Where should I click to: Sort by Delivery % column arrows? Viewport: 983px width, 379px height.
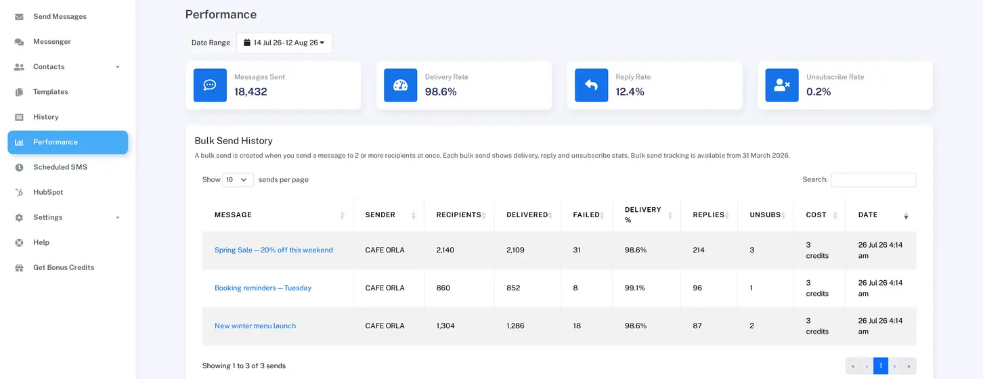tap(670, 215)
